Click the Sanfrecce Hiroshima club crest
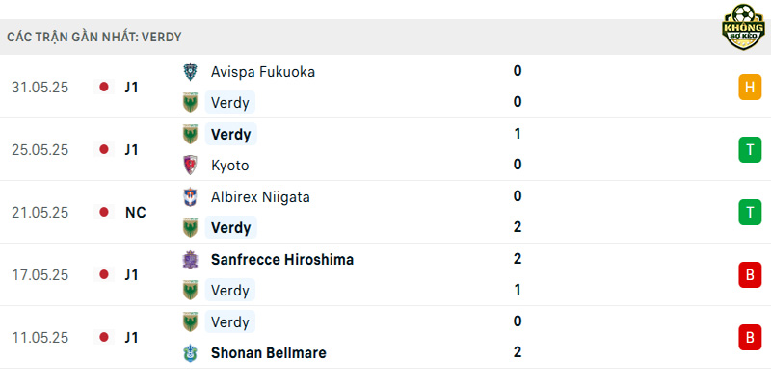 tap(190, 259)
